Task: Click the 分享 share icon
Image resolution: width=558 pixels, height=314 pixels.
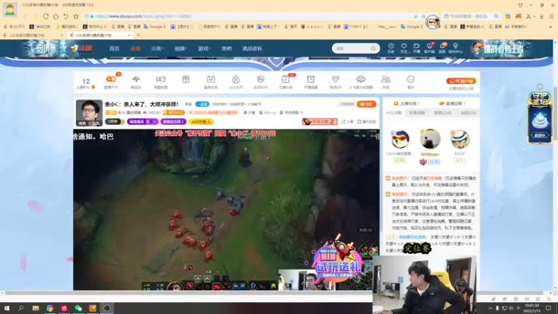Action: [x=348, y=121]
